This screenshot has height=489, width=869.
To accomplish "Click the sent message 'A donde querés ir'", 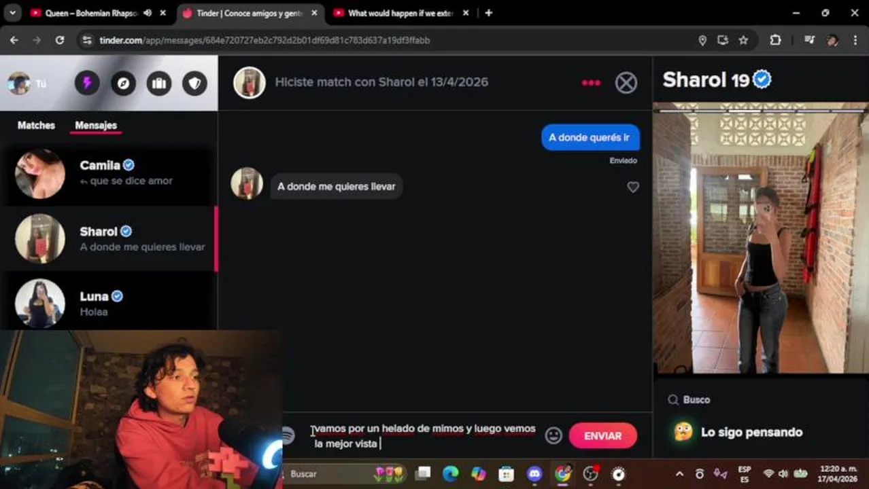I will [x=590, y=137].
